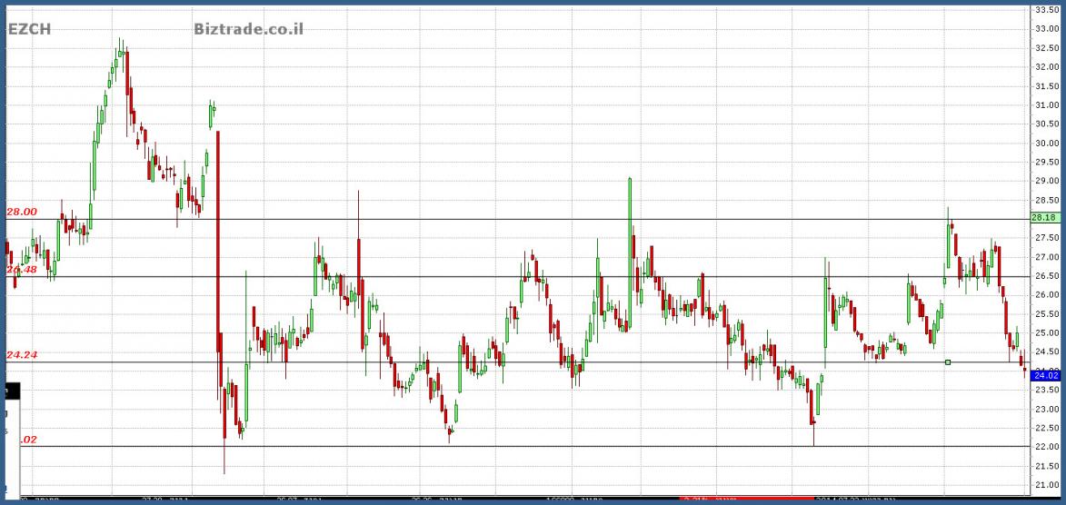Click the 26.00 price axis label
The height and width of the screenshot is (505, 1066).
pyautogui.click(x=1045, y=295)
